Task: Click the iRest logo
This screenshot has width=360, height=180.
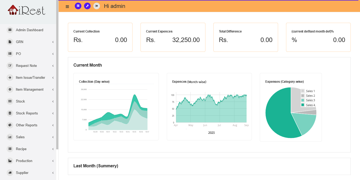Action: tap(27, 10)
